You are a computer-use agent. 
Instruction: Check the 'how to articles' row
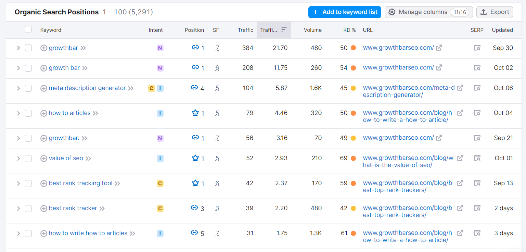point(28,113)
